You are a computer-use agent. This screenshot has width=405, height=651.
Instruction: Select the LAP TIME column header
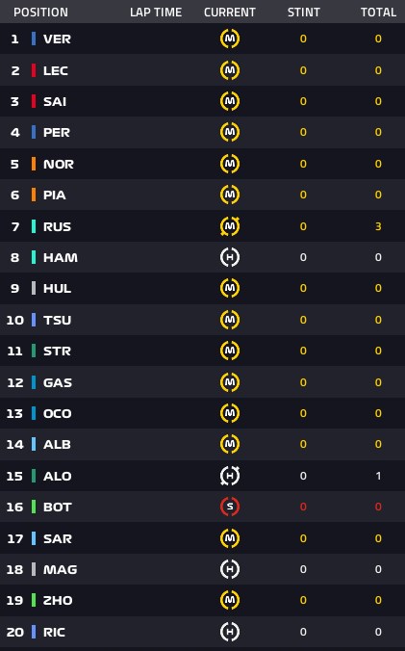pyautogui.click(x=156, y=13)
